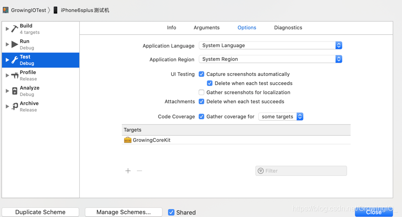The height and width of the screenshot is (217, 402).
Task: Open the Application Language dropdown
Action: 271,45
